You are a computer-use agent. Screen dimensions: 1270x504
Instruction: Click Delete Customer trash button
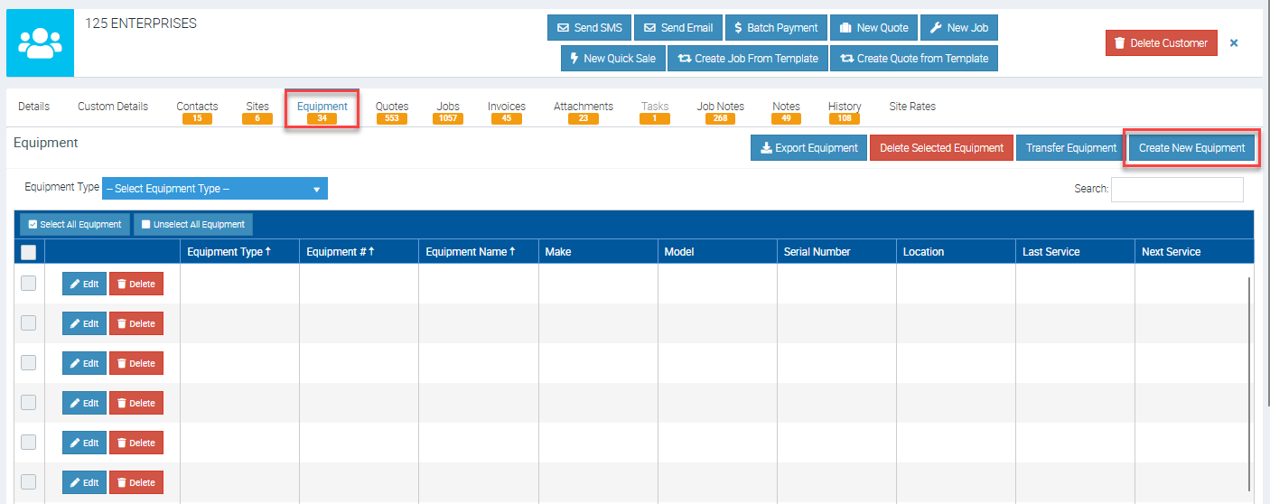click(x=1161, y=42)
